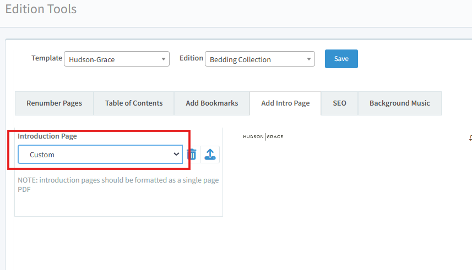Expand the Edition dropdown showing Bedding Collection
The image size is (472, 270).
(x=259, y=59)
